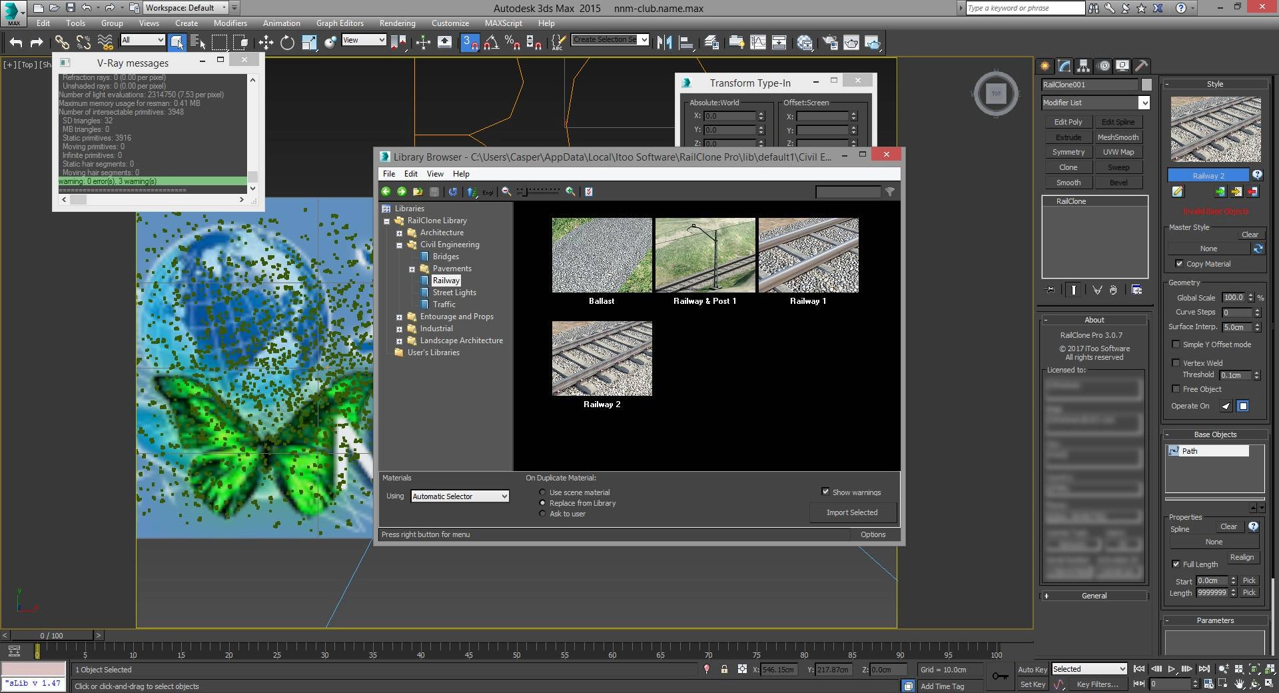
Task: Open the Workspace: Default dropdown
Action: tap(187, 8)
